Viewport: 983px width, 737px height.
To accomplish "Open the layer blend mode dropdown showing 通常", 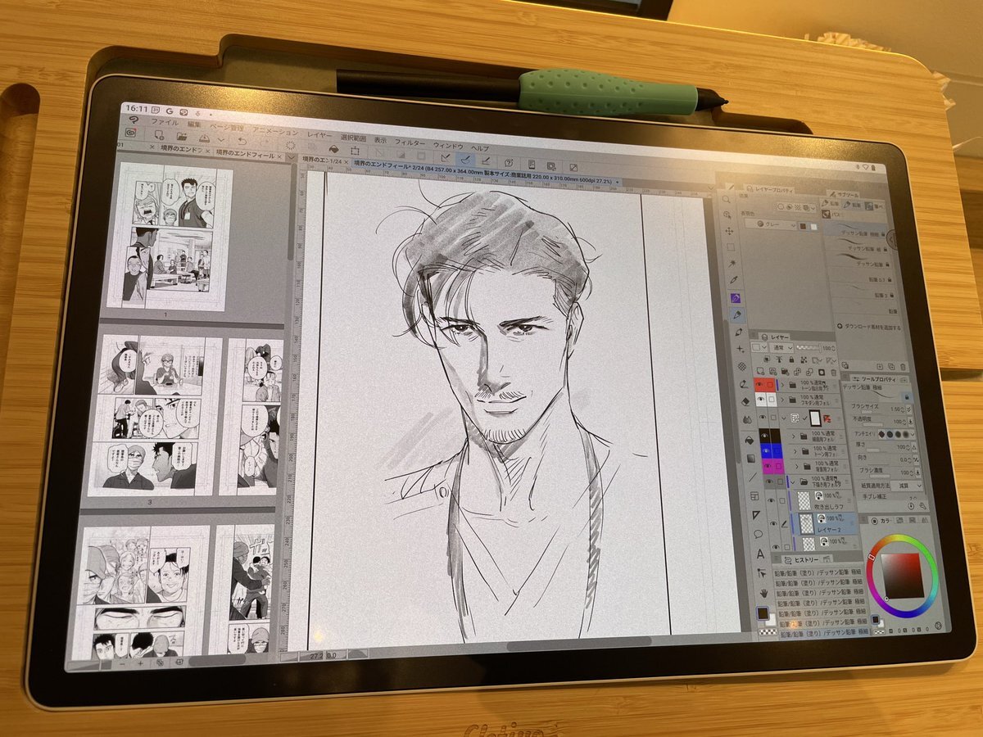I will 784,346.
